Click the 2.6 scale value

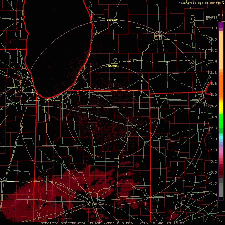pyautogui.click(x=214, y=128)
